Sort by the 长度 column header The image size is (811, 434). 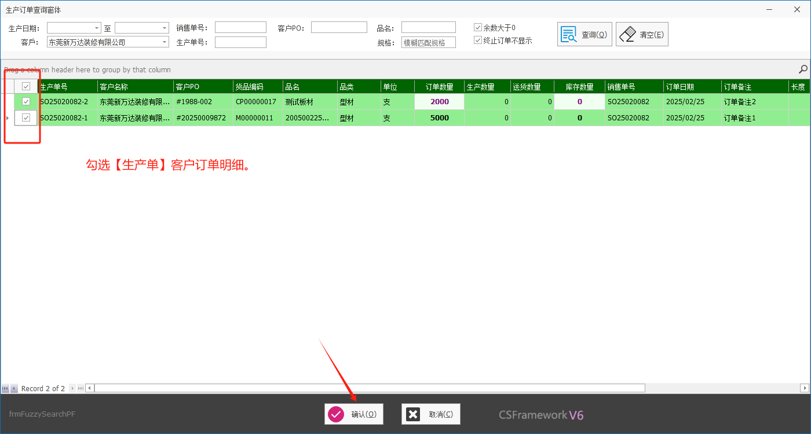(x=799, y=87)
